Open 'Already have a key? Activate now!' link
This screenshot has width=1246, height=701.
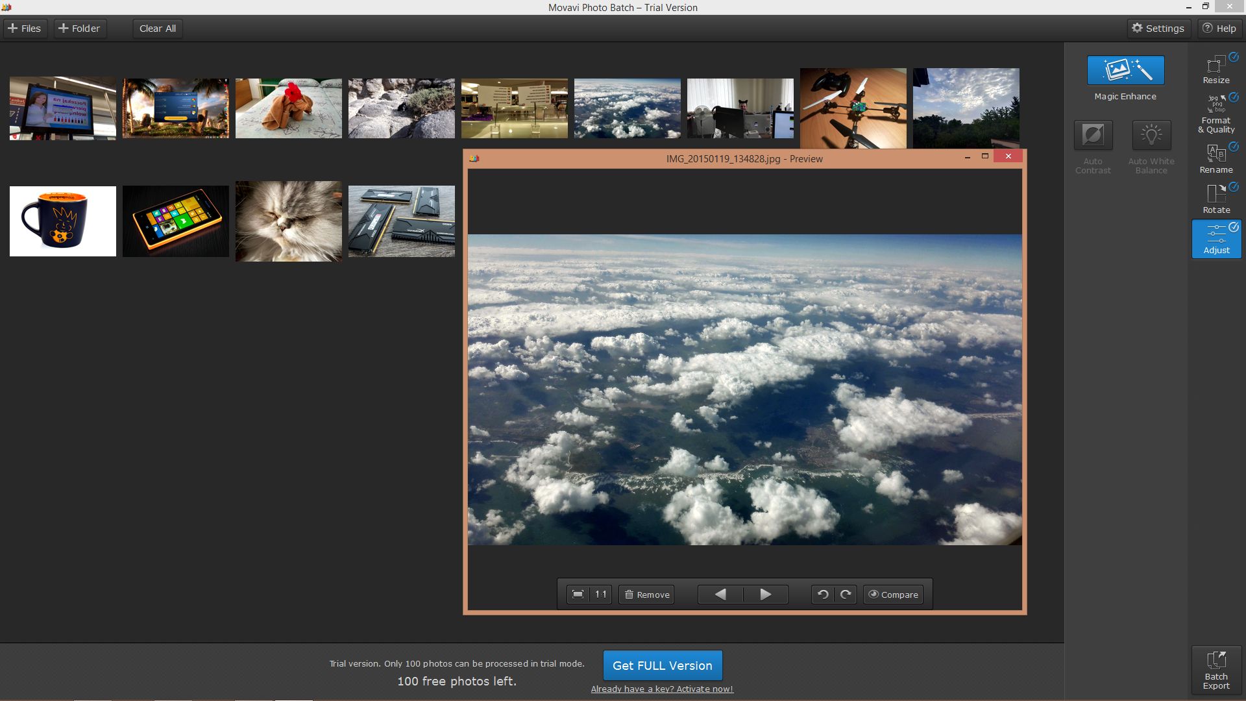point(662,689)
